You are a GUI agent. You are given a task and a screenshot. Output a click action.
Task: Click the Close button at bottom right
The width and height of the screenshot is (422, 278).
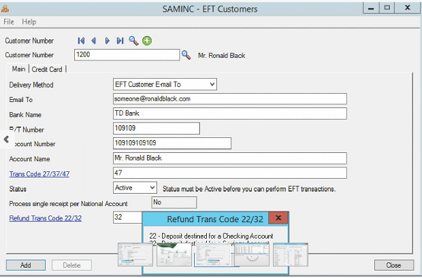(x=393, y=265)
